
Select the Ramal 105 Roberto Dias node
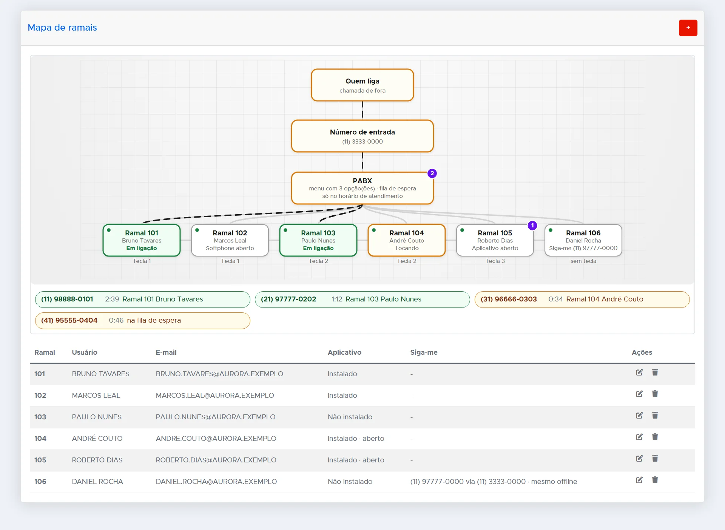(495, 240)
